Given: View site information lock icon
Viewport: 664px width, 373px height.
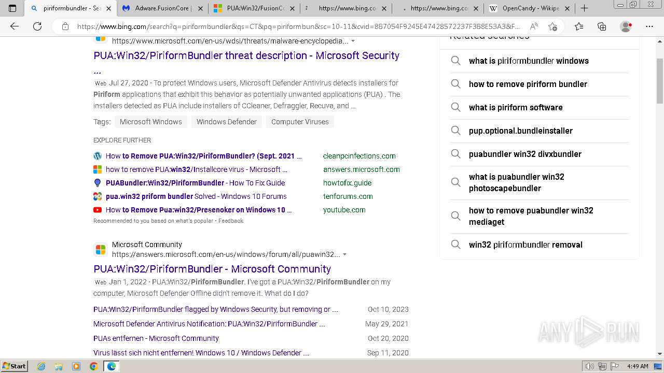Looking at the screenshot, I should [x=65, y=26].
